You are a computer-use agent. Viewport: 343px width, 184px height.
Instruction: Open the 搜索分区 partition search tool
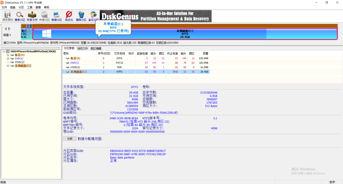(x=20, y=16)
